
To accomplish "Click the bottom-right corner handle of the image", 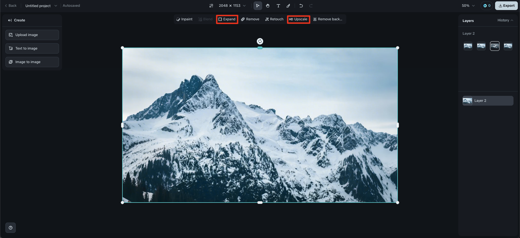I will [398, 203].
